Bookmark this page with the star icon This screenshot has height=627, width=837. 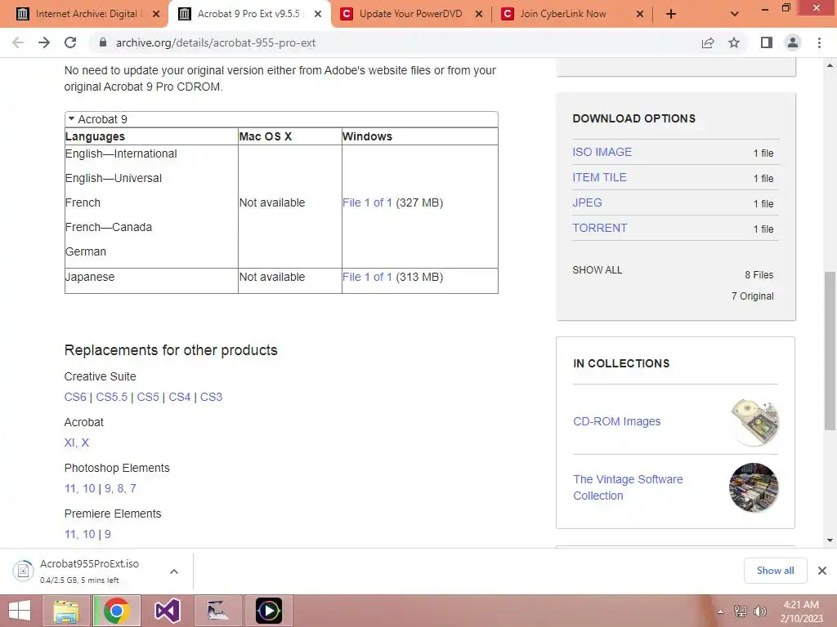tap(734, 42)
